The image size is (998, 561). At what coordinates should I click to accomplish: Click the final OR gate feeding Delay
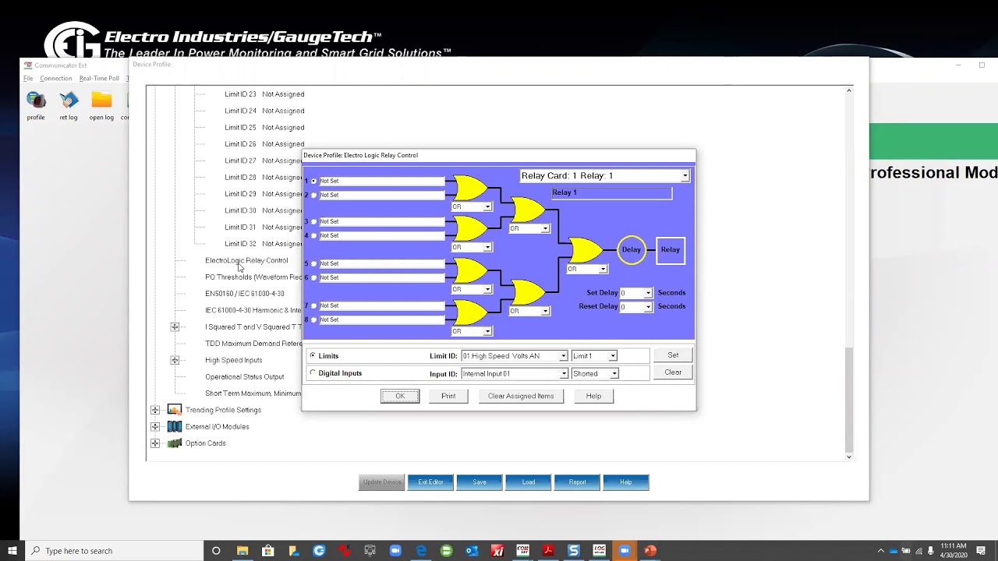tap(585, 250)
